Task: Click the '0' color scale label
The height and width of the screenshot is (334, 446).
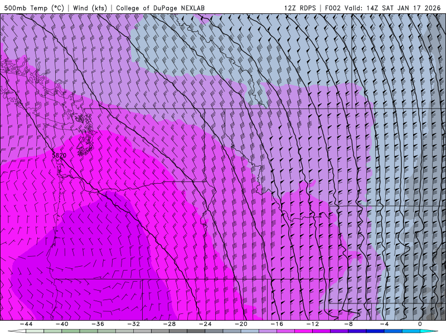Action: 420,324
